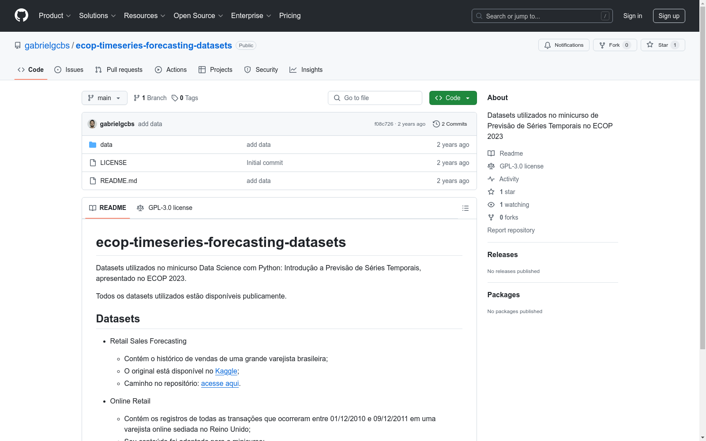
Task: Click the Sign up button
Action: click(x=669, y=16)
